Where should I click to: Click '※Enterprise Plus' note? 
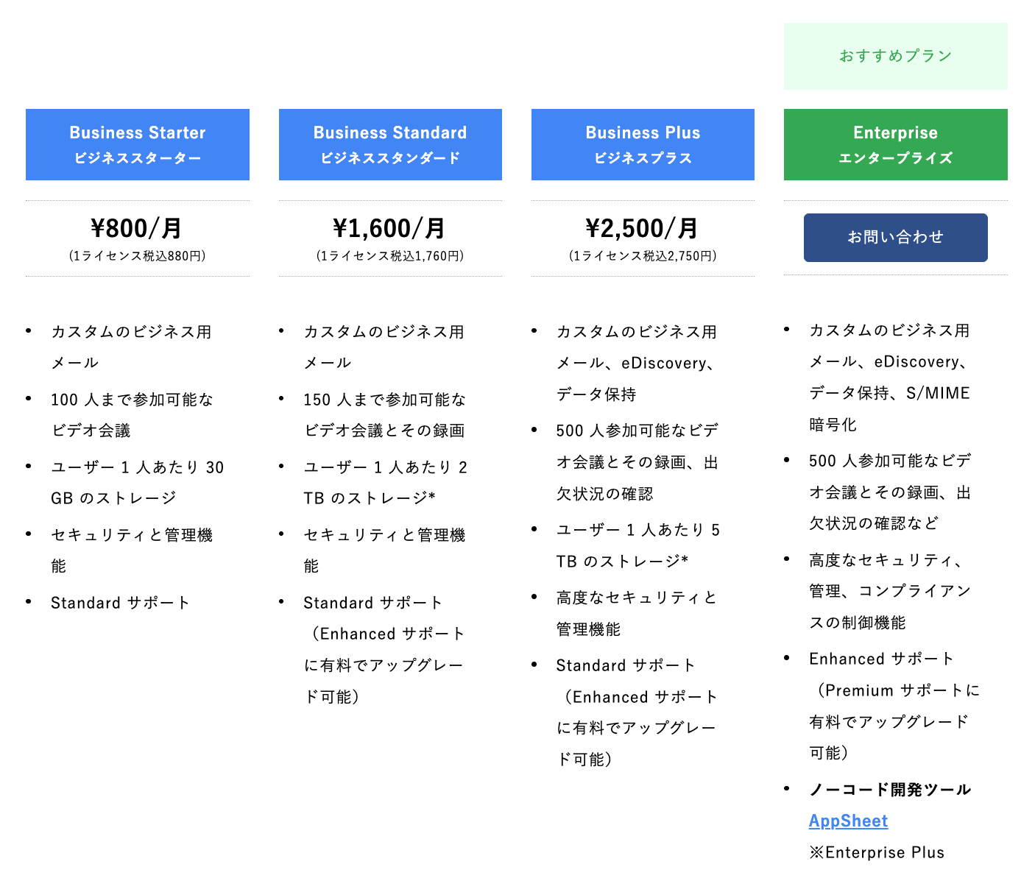pos(876,852)
